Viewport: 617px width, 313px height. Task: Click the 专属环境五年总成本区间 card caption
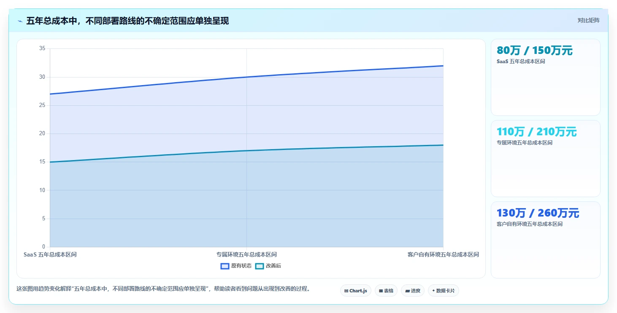pos(525,143)
